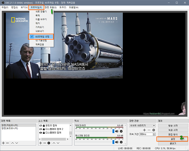This screenshot has width=189, height=151.
Task: Open the 파일(F) menu
Action: click(5, 7)
